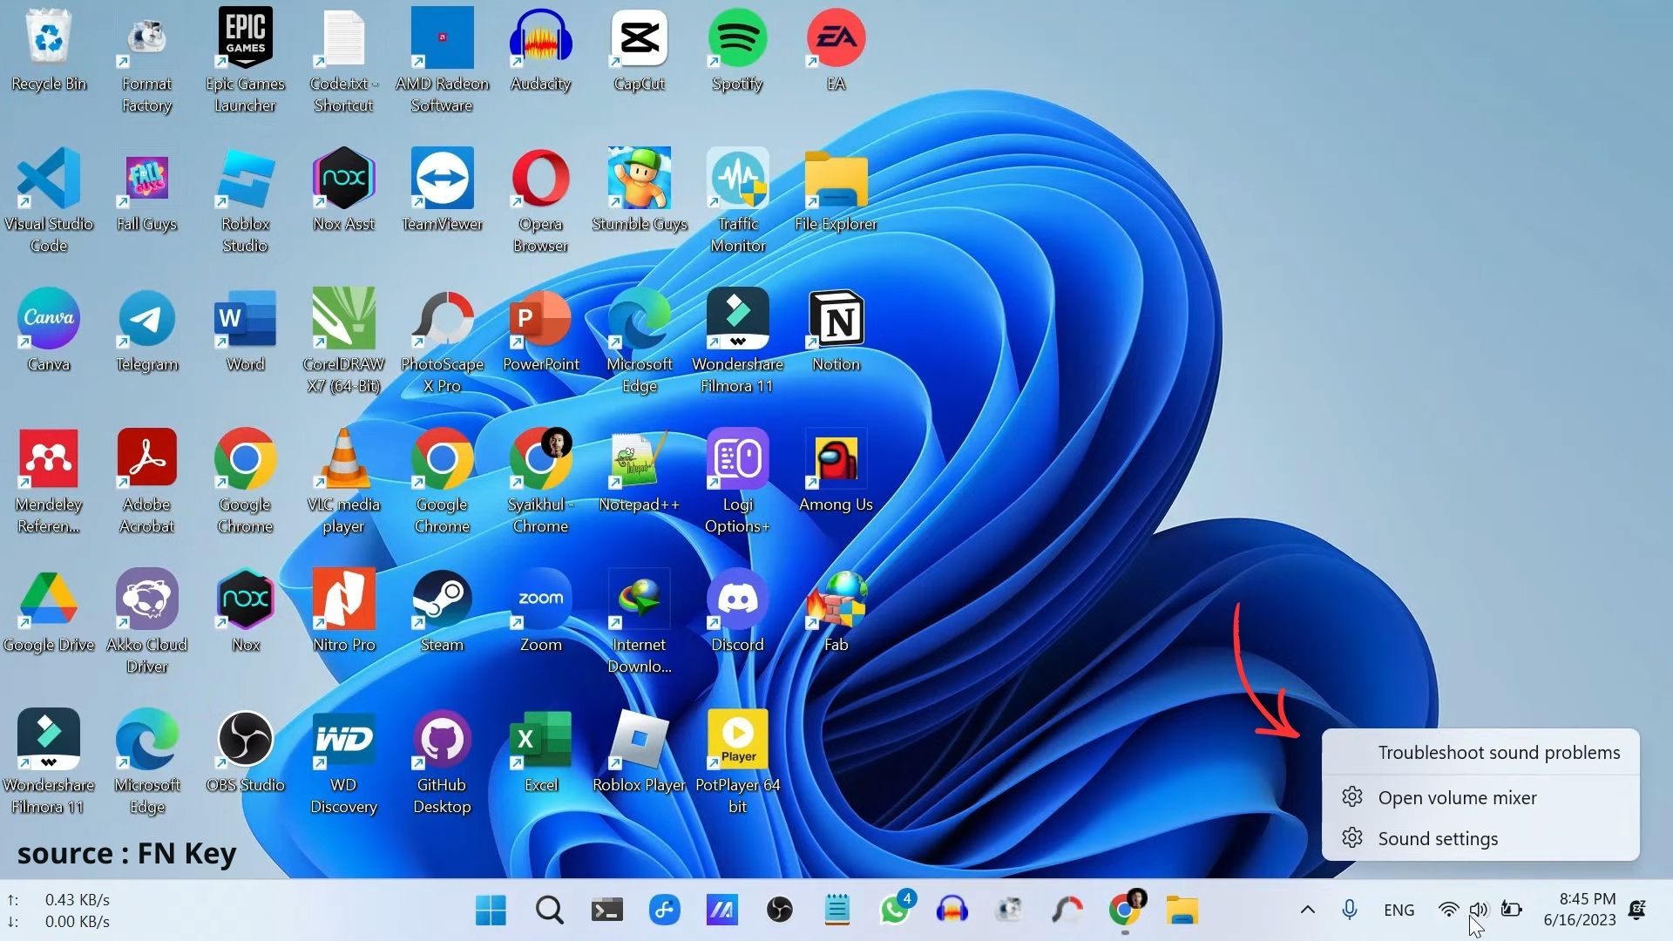
Task: Select the Steam desktop icon
Action: pyautogui.click(x=442, y=611)
